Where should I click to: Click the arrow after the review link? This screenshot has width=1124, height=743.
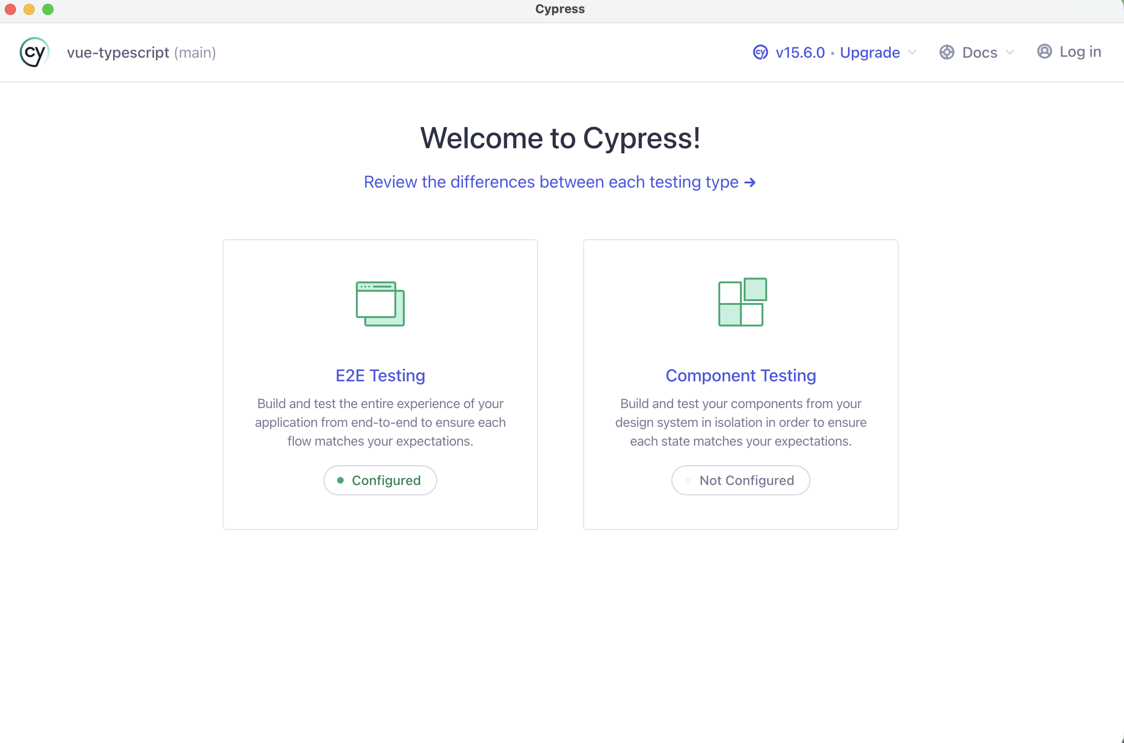pos(750,182)
